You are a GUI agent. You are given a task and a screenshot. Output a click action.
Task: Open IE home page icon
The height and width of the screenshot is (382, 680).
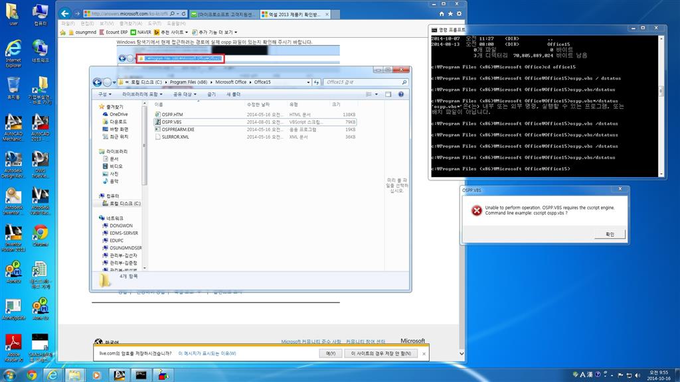tap(442, 14)
